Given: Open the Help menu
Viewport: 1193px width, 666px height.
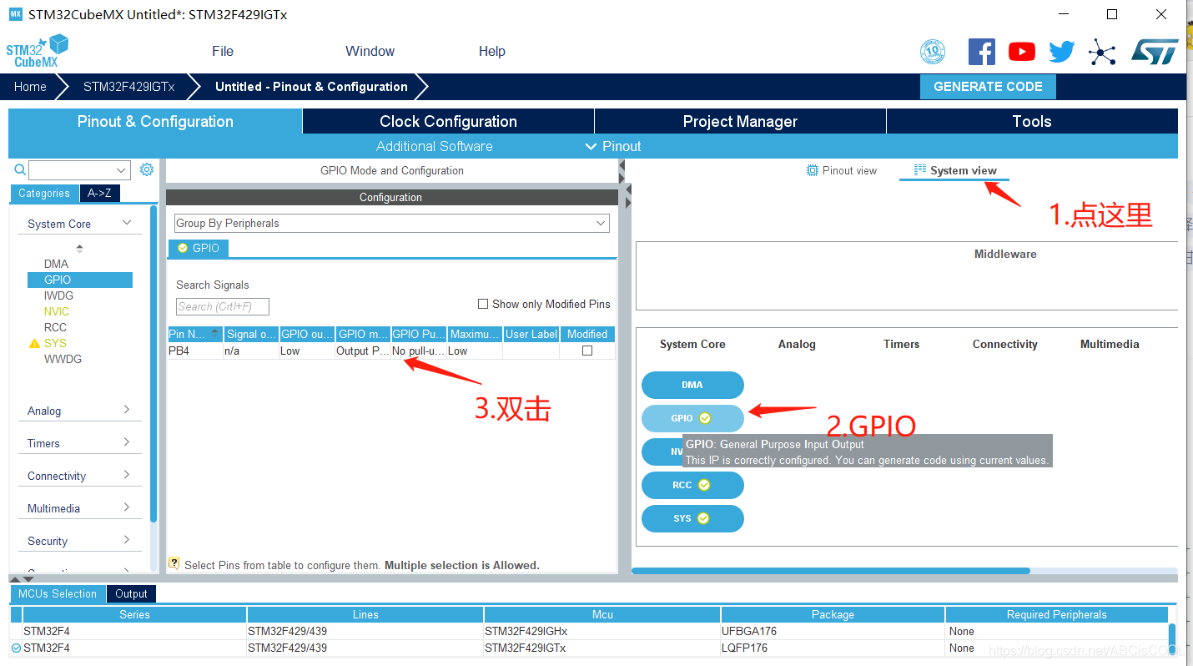Looking at the screenshot, I should (x=492, y=51).
